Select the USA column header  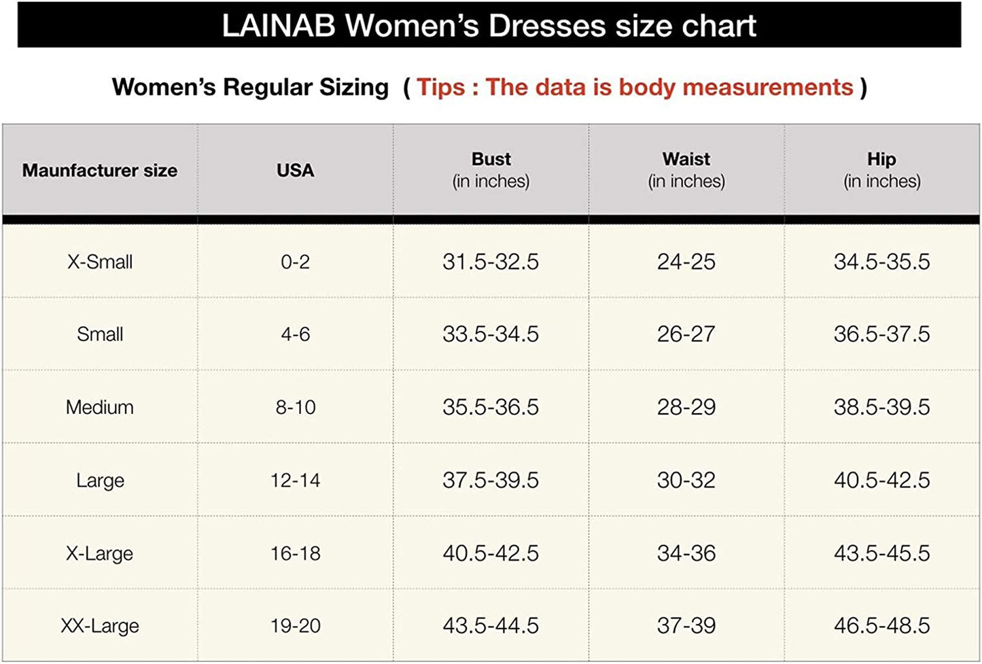(x=295, y=171)
